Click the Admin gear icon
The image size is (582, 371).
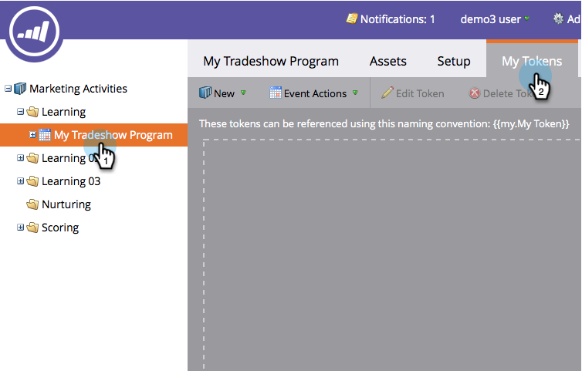click(560, 19)
